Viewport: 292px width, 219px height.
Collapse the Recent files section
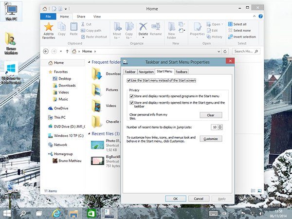[89, 134]
